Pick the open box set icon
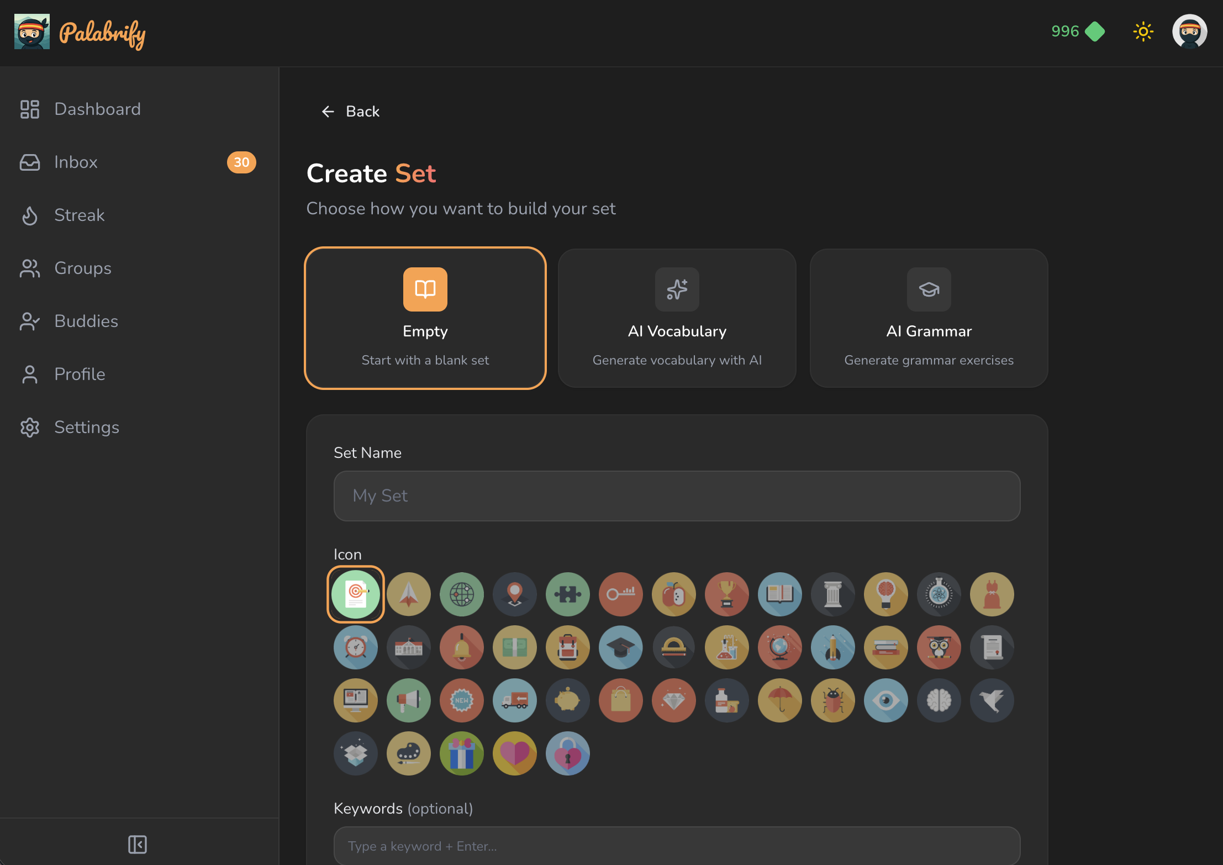This screenshot has height=865, width=1223. click(x=356, y=753)
